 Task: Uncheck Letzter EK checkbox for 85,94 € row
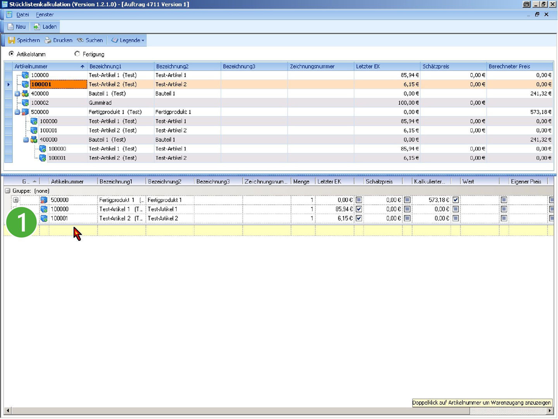[x=359, y=209]
